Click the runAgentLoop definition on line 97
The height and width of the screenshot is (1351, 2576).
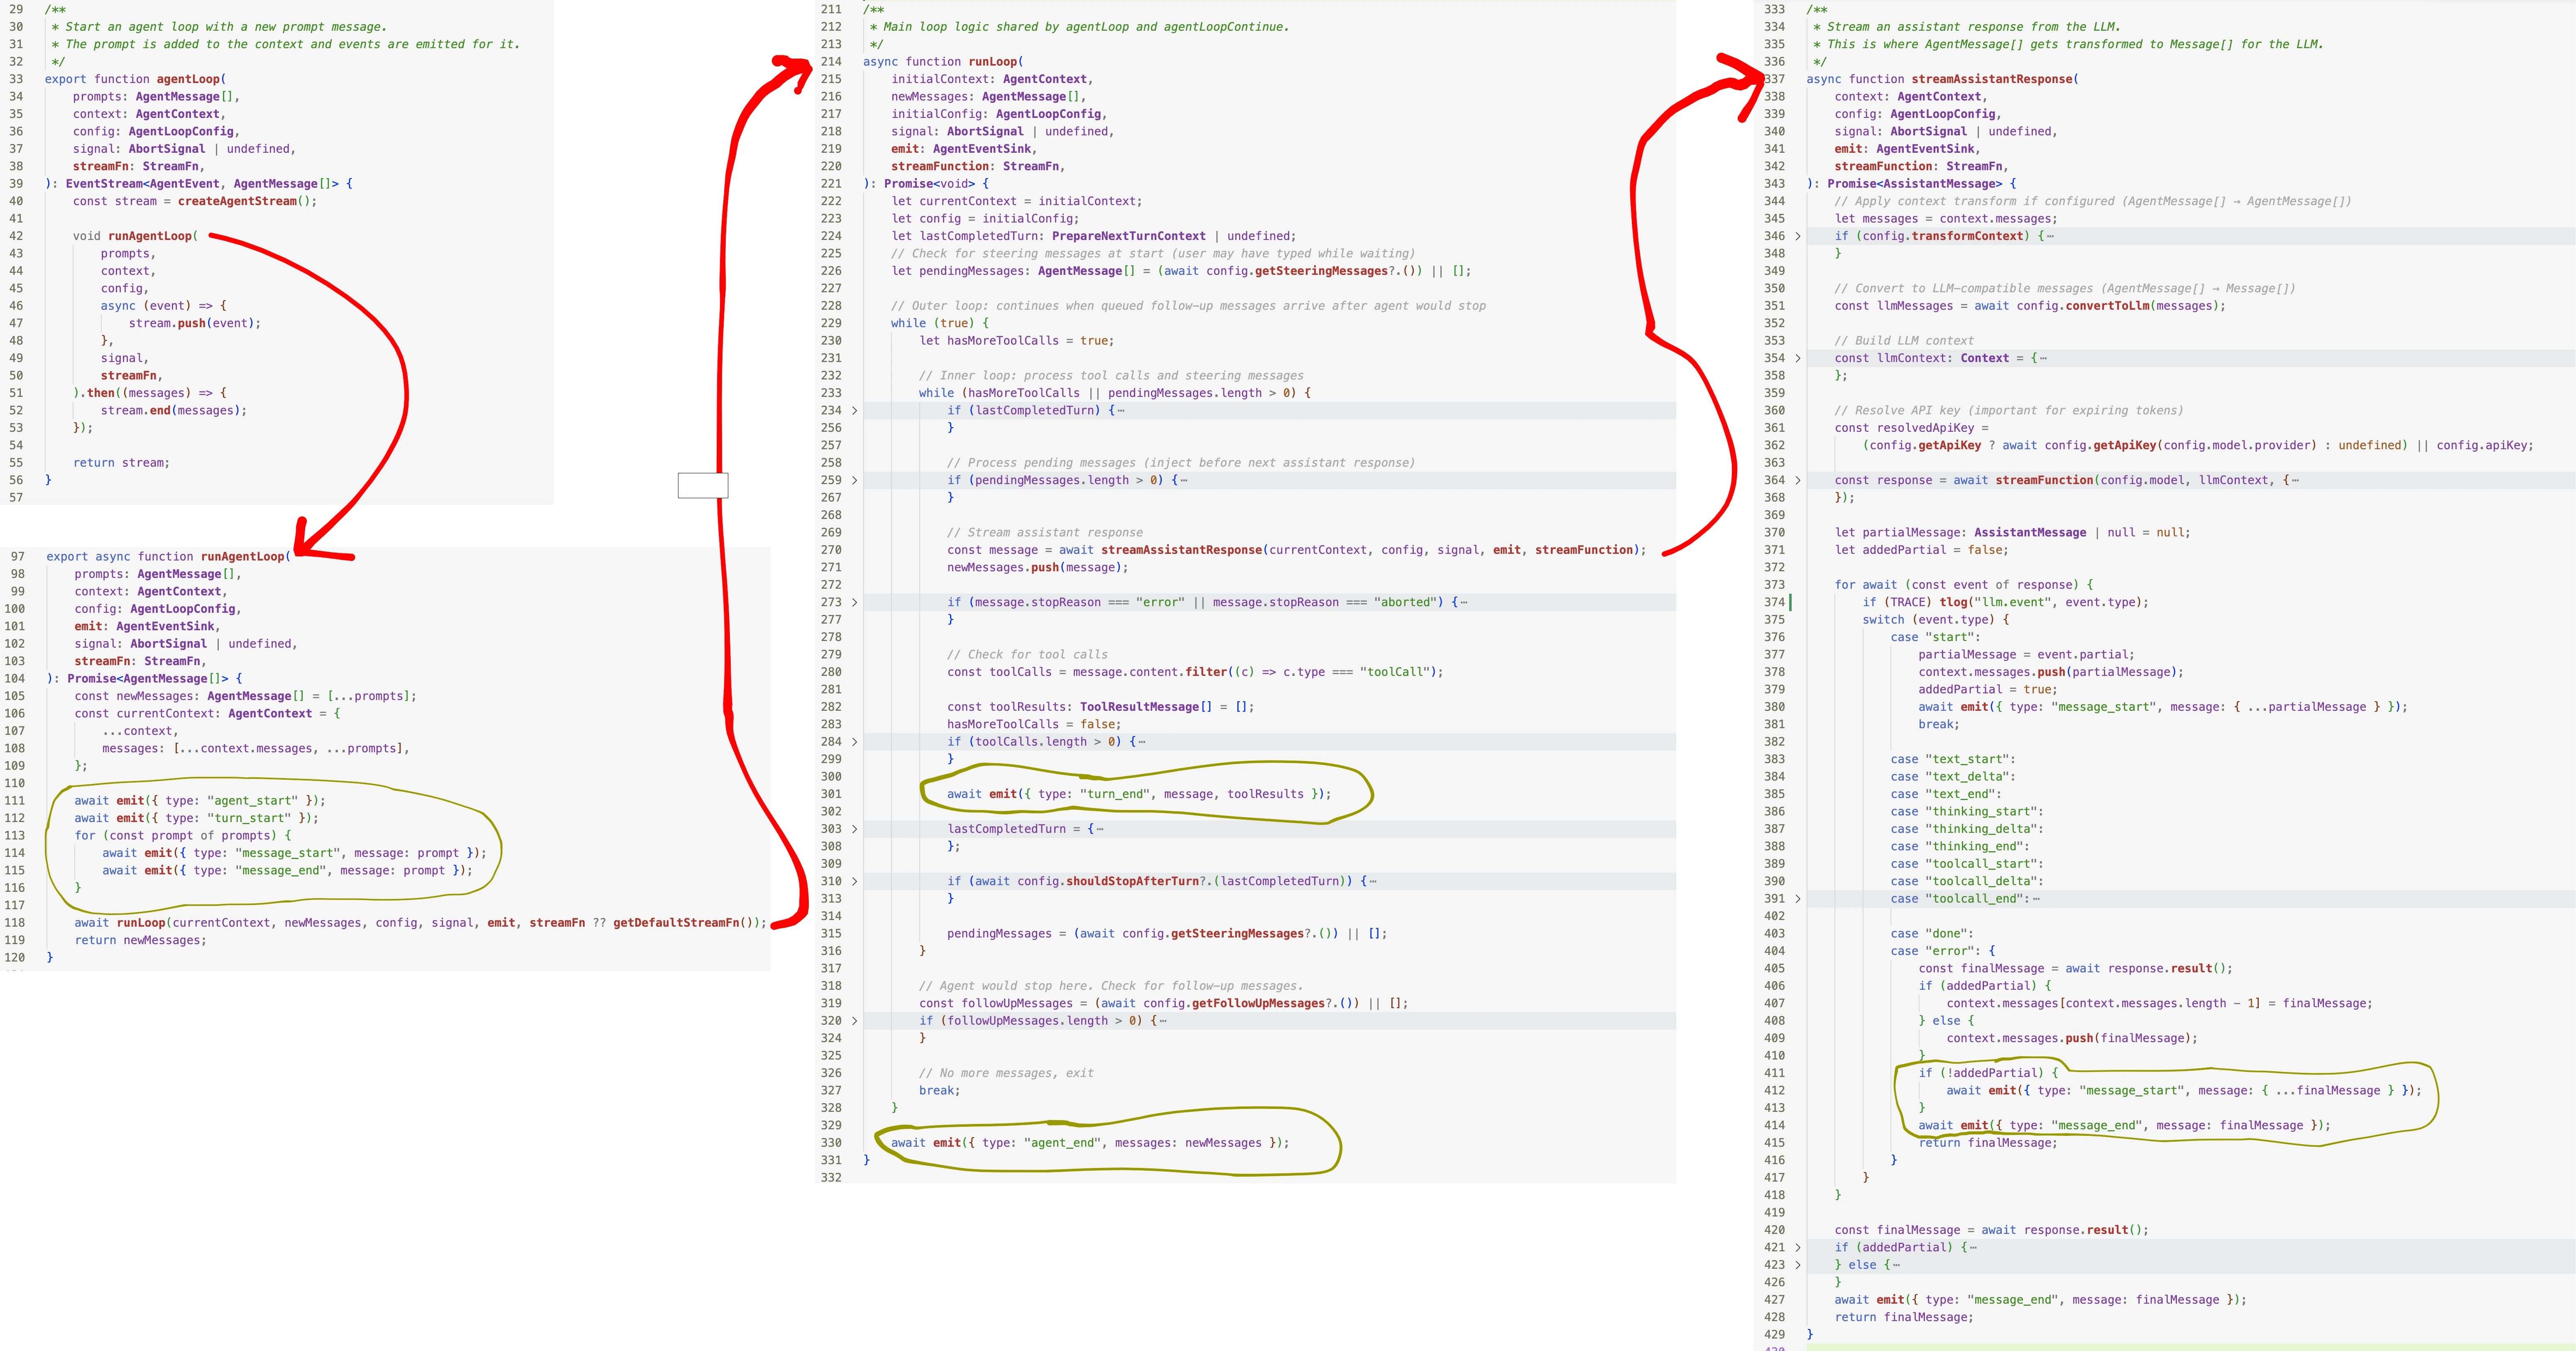(x=243, y=557)
